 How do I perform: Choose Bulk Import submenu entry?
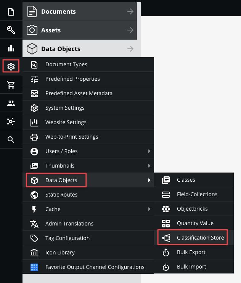194,266
